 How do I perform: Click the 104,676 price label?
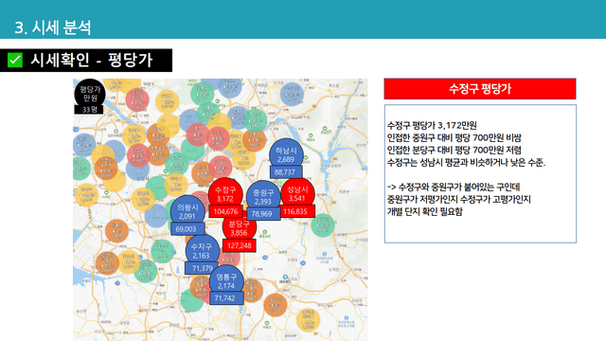pos(225,211)
